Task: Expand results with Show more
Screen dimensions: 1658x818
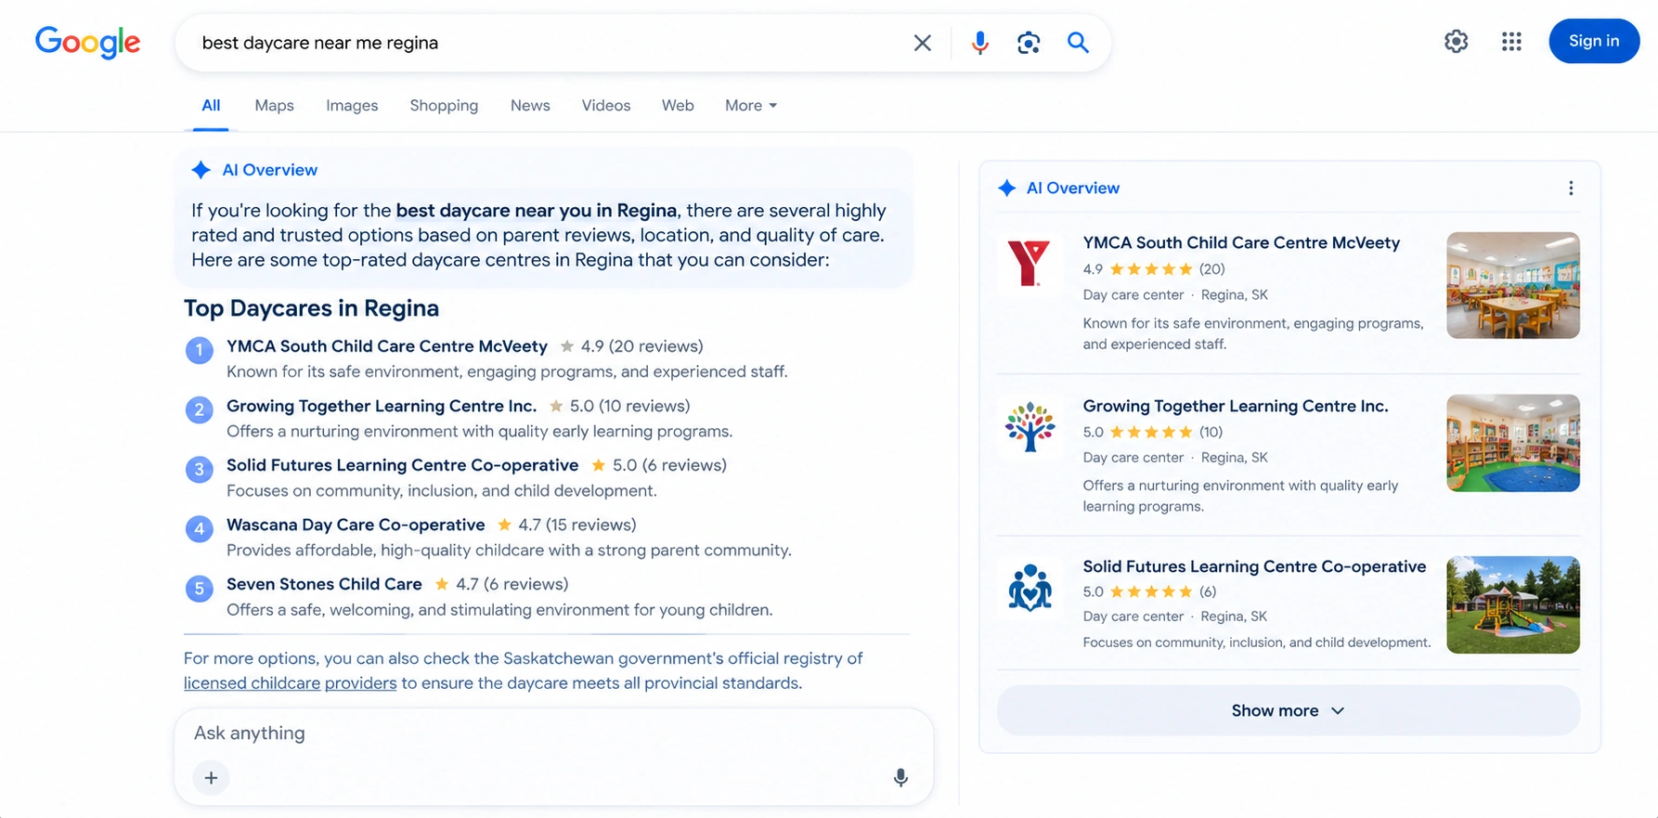Action: pos(1288,710)
